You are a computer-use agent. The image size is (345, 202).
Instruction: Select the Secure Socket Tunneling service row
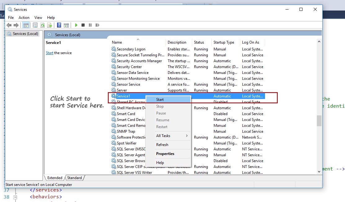(188, 55)
